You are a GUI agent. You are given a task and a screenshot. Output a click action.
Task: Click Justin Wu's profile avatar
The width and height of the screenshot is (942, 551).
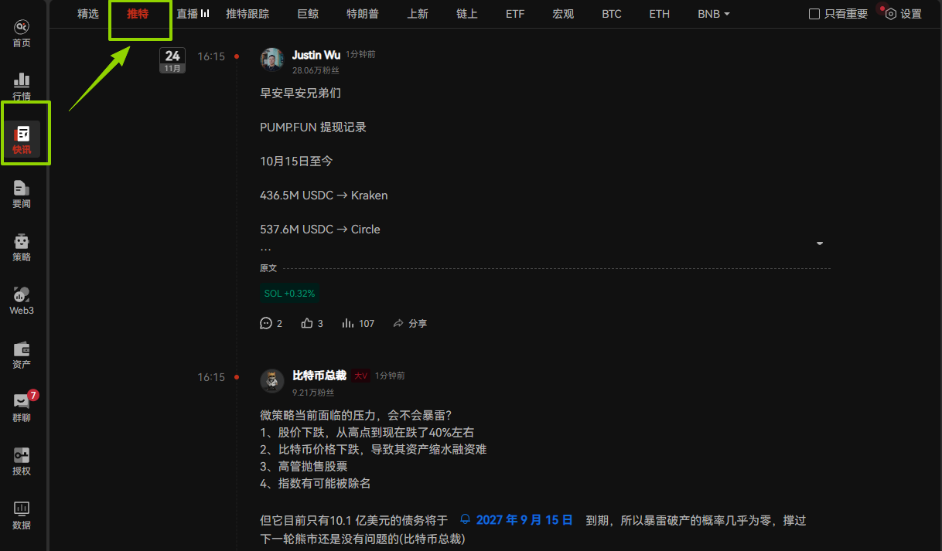point(272,60)
